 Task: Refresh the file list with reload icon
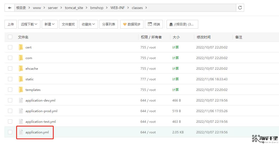pyautogui.click(x=240, y=8)
